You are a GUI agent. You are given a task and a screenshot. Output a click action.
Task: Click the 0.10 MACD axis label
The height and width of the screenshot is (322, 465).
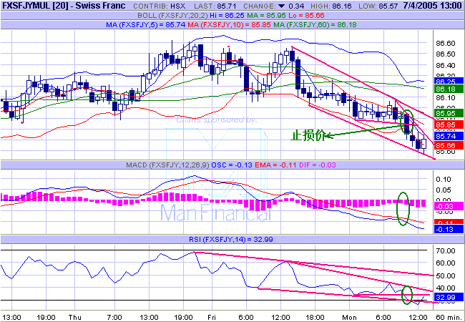pyautogui.click(x=444, y=180)
